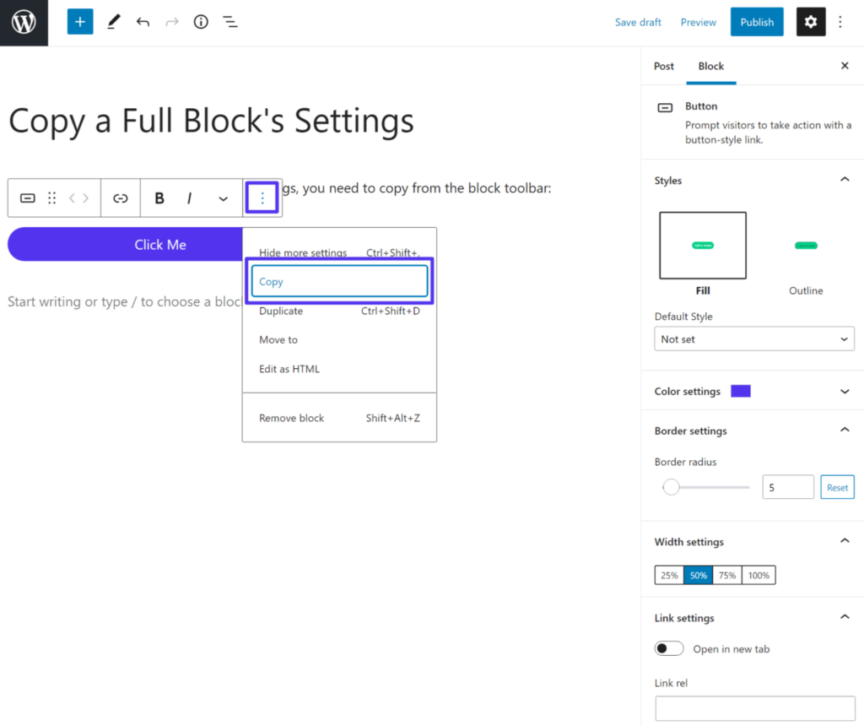Toggle bold formatting in block toolbar

pyautogui.click(x=159, y=198)
